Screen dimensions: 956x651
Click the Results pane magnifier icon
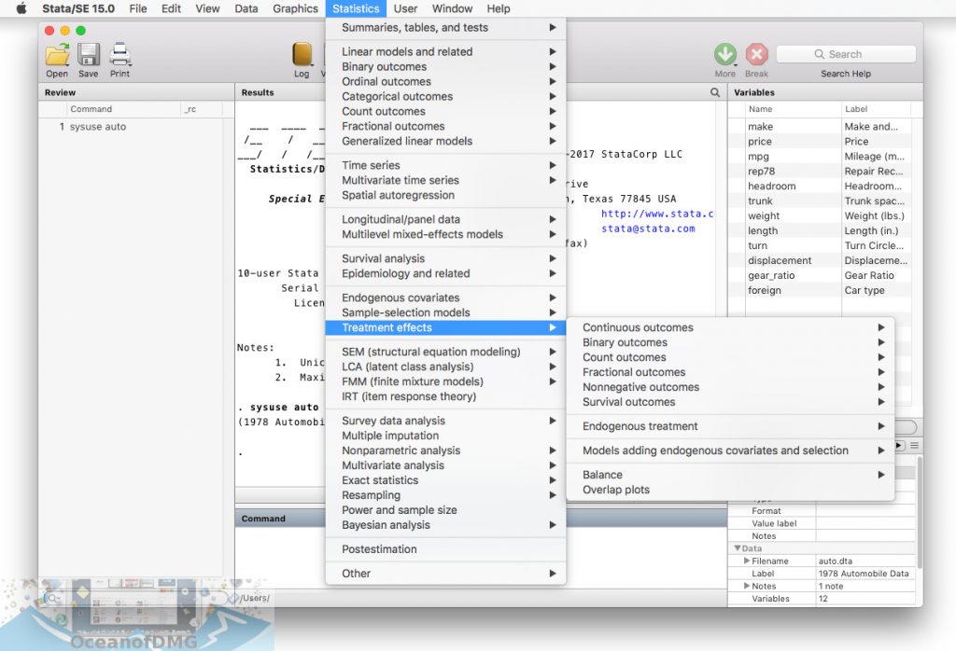tap(715, 92)
